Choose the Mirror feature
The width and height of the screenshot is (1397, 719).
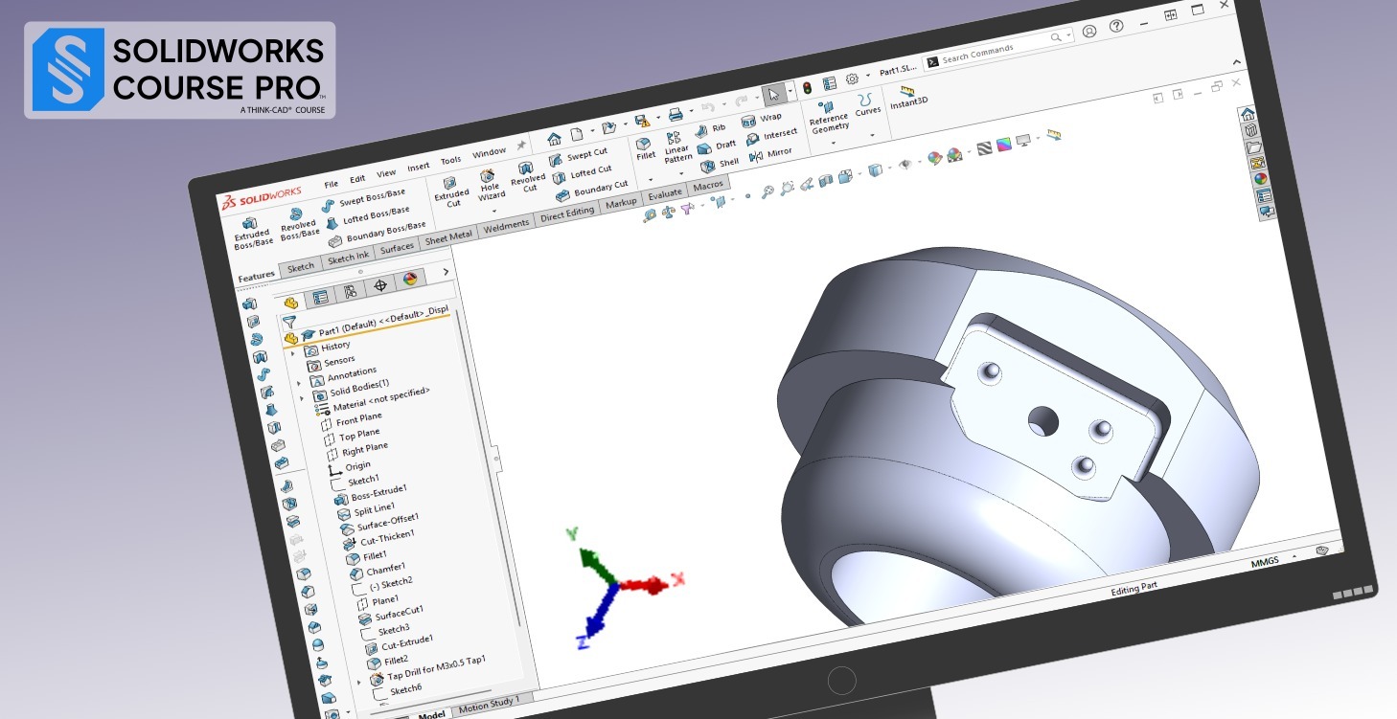[x=770, y=153]
